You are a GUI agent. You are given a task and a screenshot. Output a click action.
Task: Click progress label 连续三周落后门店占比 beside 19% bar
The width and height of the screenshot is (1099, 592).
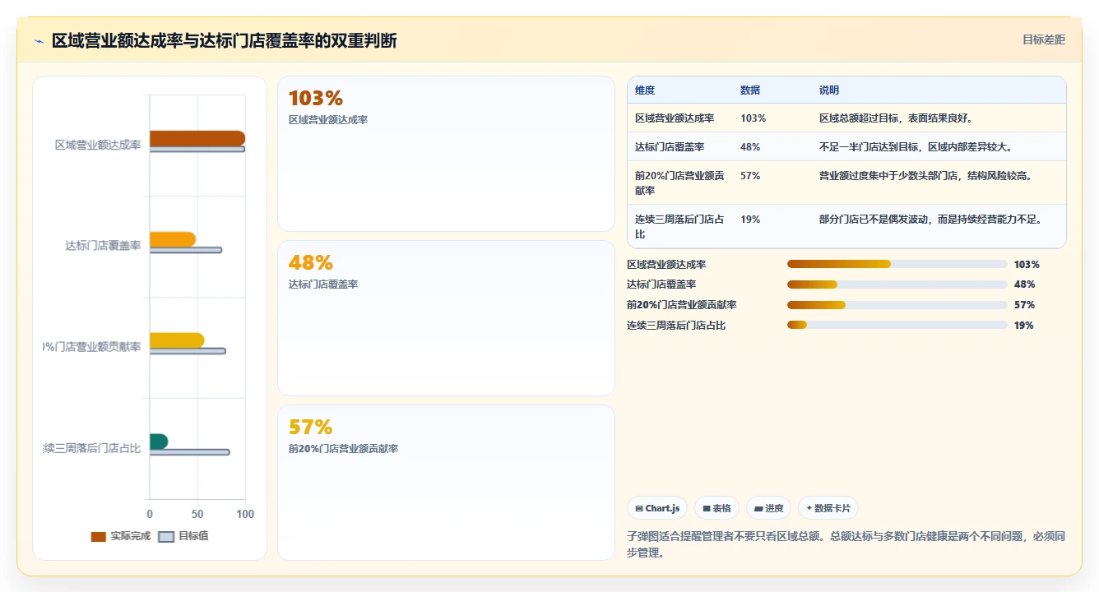point(676,326)
